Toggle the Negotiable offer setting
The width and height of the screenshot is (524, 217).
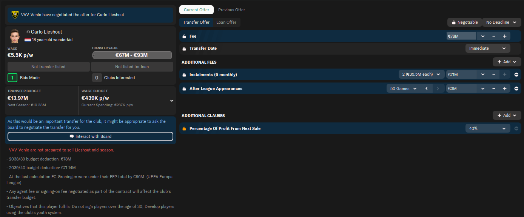click(x=464, y=22)
